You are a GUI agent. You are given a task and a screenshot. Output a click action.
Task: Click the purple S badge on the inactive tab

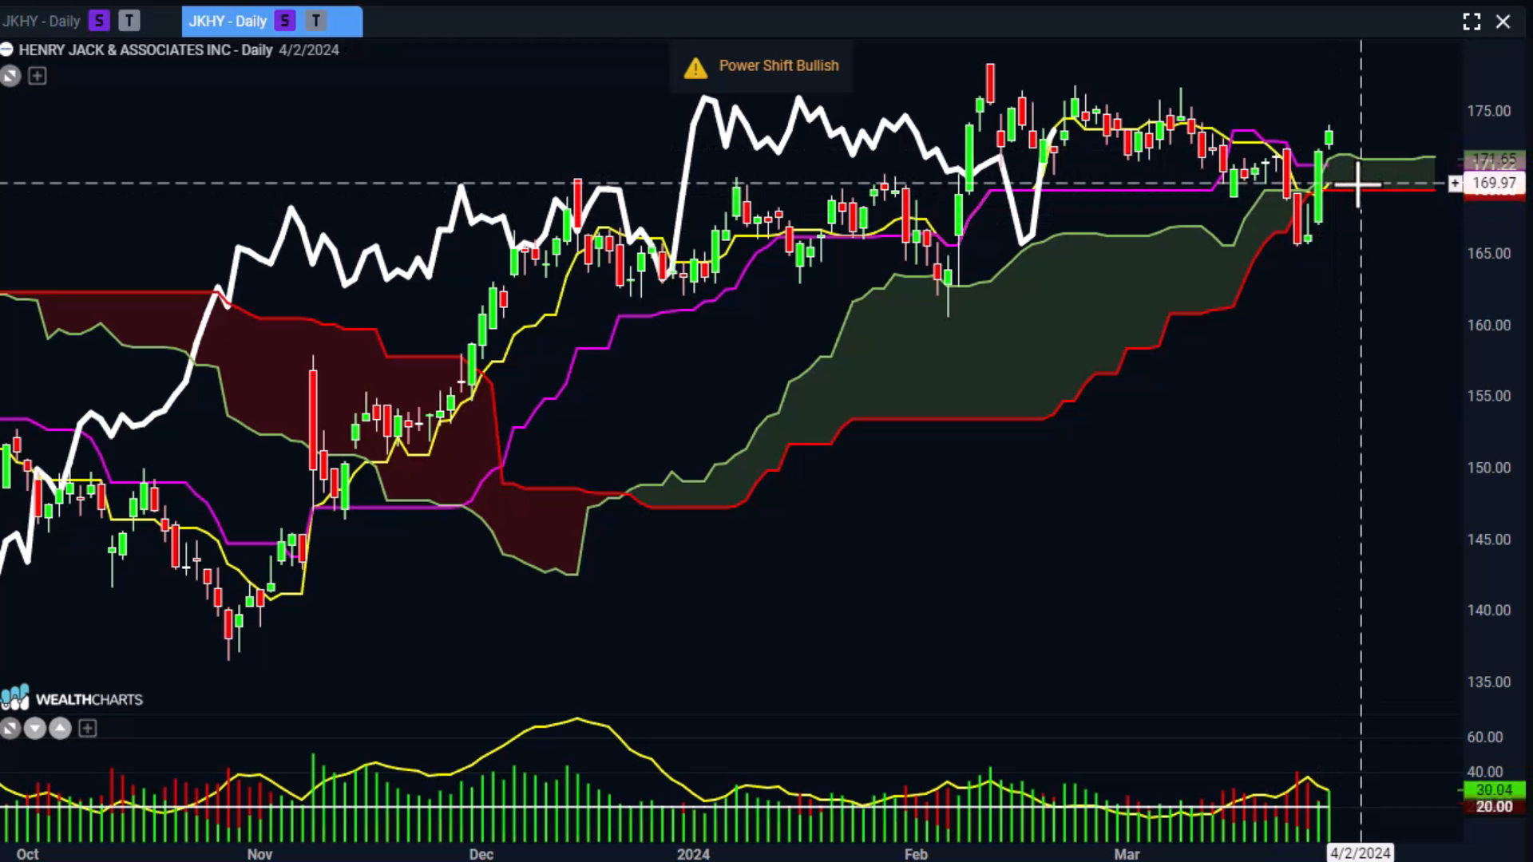tap(99, 21)
